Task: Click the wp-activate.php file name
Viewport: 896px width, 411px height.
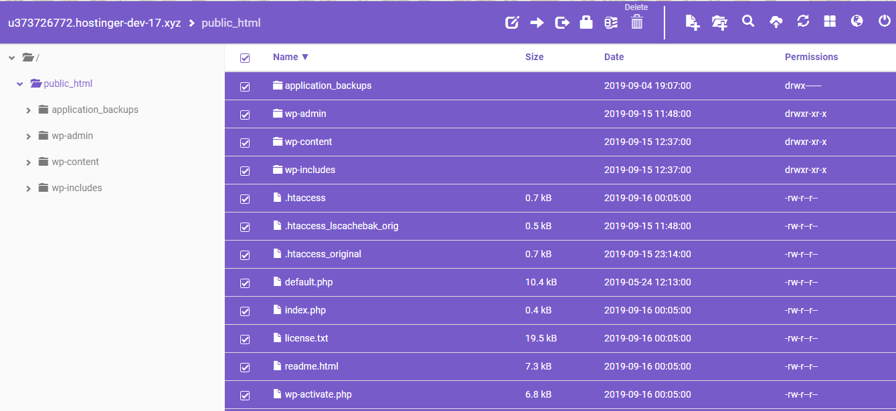Action: point(318,394)
